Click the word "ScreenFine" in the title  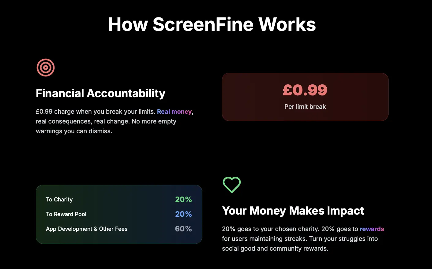203,24
